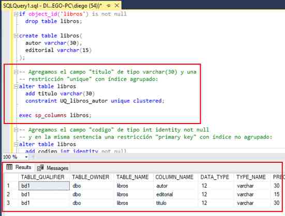Switch to the Messages tab
Screen dimensions: 285x216
pos(53,168)
